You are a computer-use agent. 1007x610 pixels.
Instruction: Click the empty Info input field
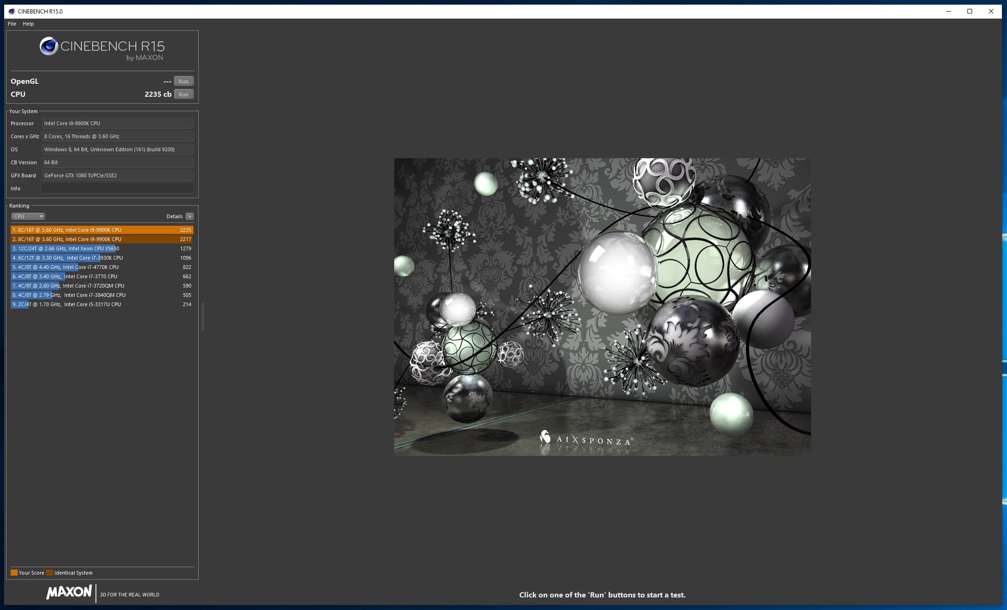click(x=117, y=188)
